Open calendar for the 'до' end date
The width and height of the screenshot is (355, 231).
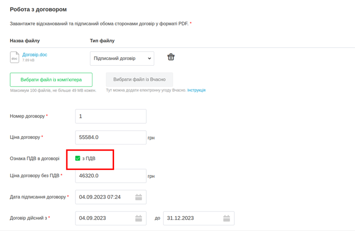[x=226, y=218]
